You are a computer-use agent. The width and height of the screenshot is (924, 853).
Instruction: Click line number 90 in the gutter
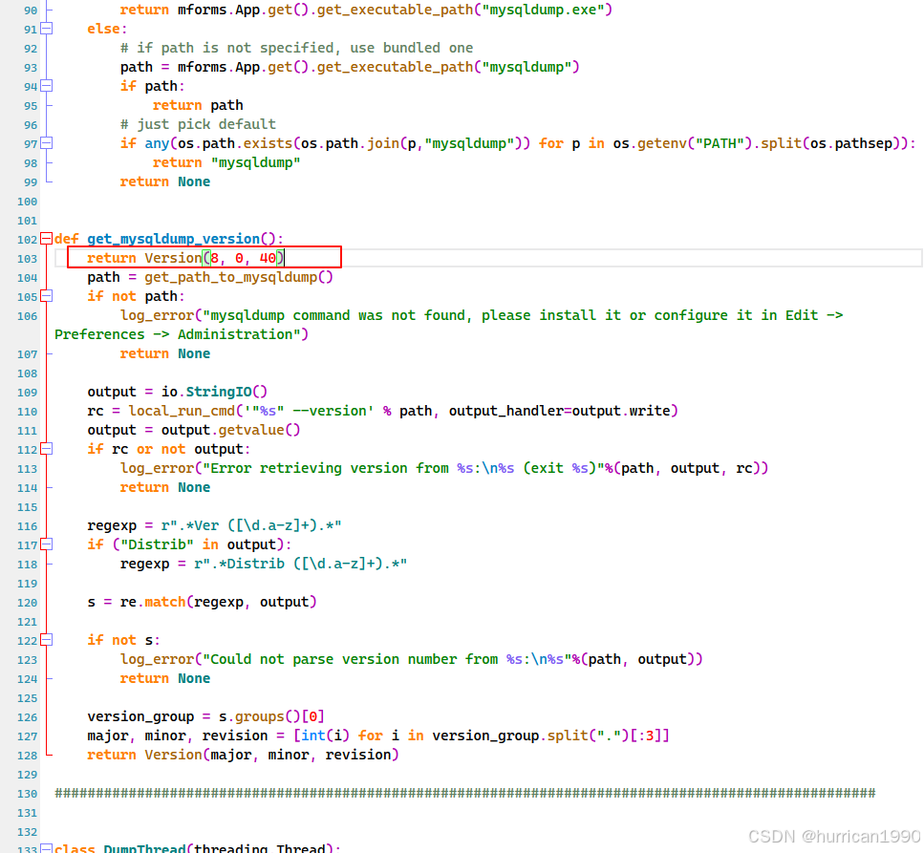coord(27,10)
